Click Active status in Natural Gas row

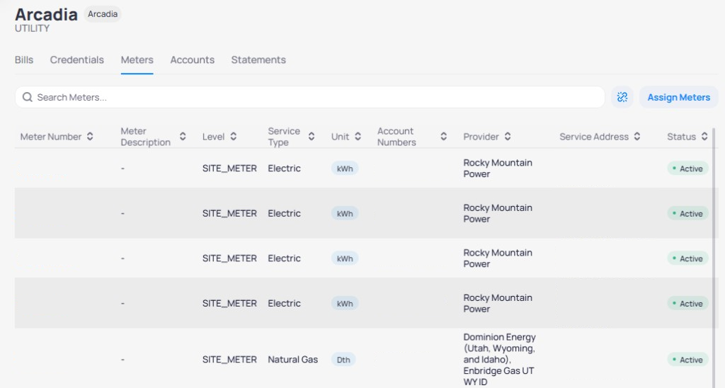pos(687,360)
